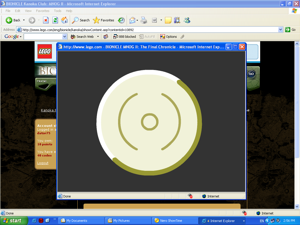The height and width of the screenshot is (225, 300).
Task: Expand the Google search box dropdown
Action: (64, 37)
